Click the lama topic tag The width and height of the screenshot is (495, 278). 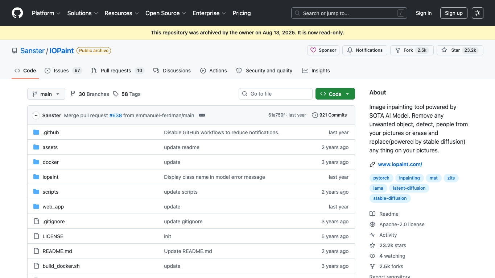point(378,188)
